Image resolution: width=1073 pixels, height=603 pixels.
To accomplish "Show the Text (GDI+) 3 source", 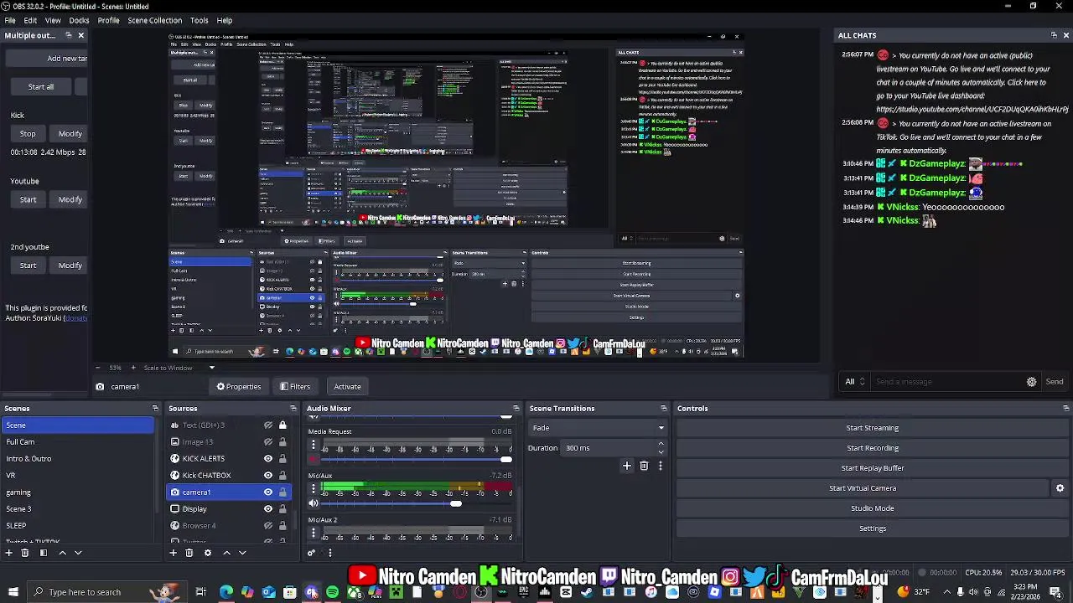I will 268,425.
